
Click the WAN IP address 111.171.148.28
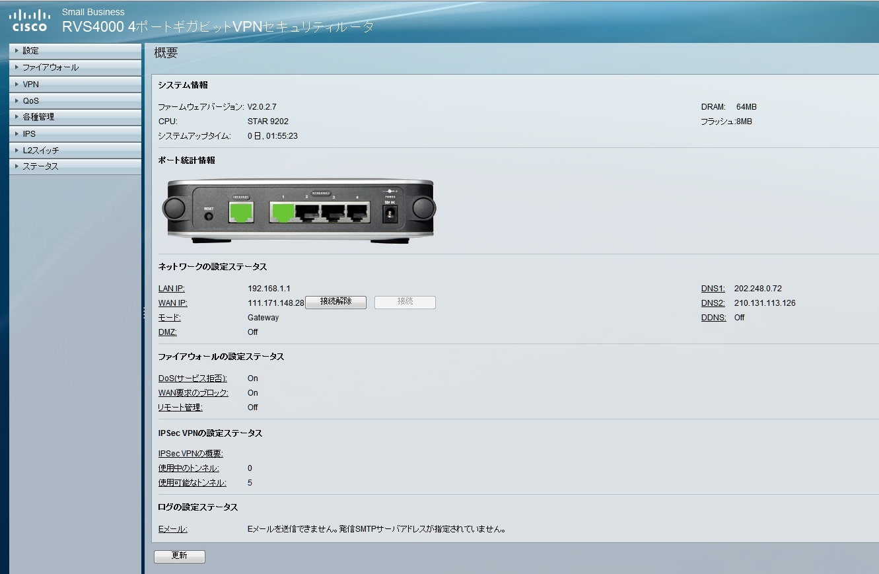click(x=276, y=303)
